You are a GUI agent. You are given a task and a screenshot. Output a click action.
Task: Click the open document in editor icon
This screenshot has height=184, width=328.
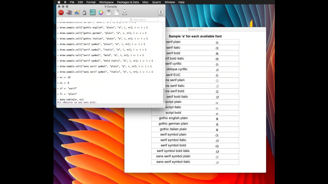coord(109,12)
